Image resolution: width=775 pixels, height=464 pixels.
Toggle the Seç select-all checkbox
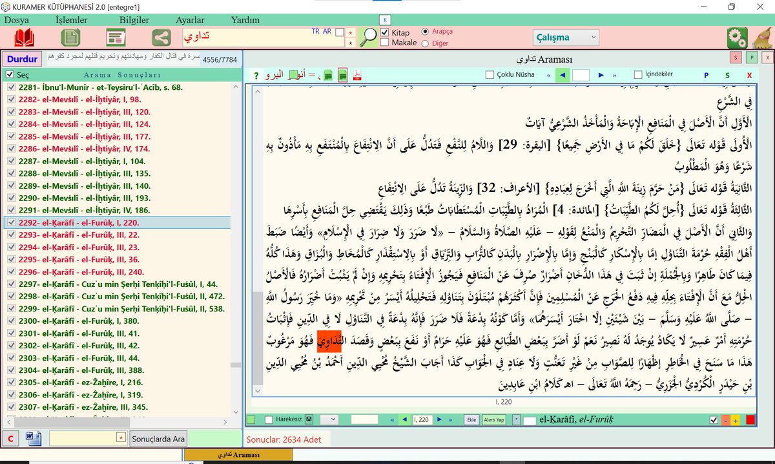(9, 75)
